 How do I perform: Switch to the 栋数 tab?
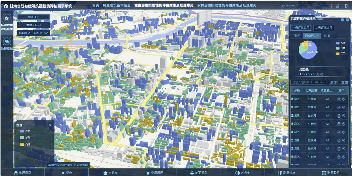[x=327, y=36]
